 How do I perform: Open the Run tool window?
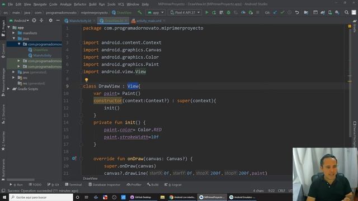(x=16, y=185)
